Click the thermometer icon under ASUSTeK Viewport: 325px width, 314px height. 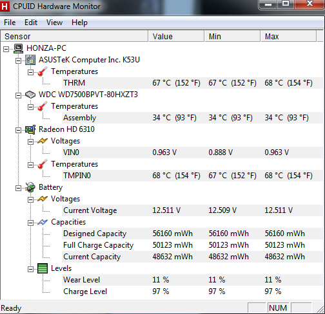click(x=43, y=71)
